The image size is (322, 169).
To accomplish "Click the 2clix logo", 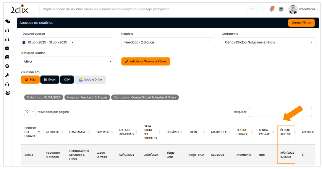I will pos(19,9).
